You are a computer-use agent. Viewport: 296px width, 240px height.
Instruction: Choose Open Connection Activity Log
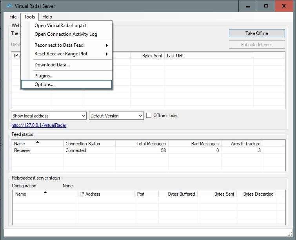point(66,34)
